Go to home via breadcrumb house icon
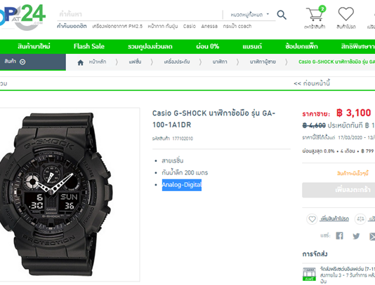 81,62
